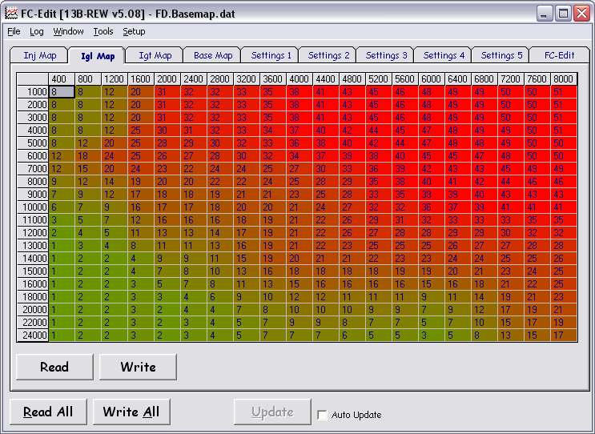
Task: Open the Window menu
Action: [68, 32]
